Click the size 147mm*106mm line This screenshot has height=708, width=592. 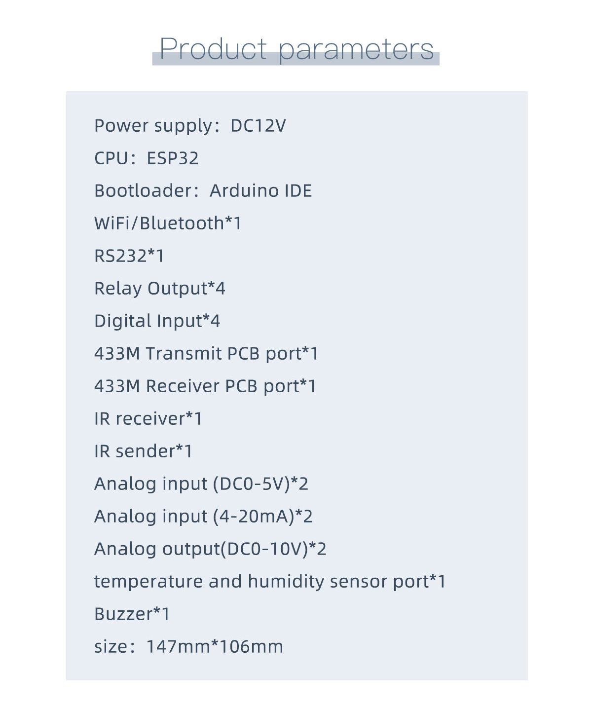tap(189, 647)
